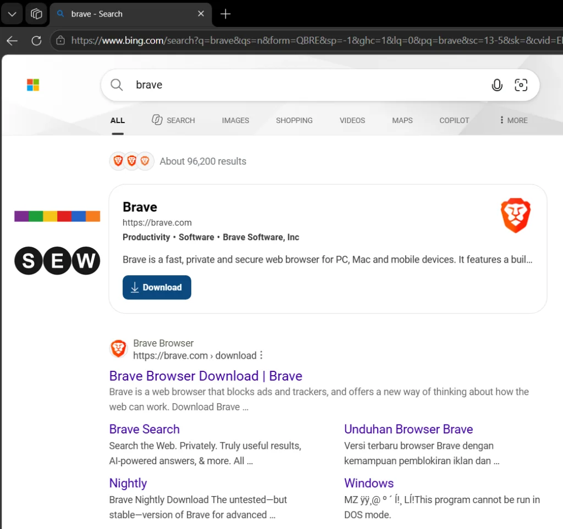Click 'Productivity · Software · Brave Software, Inc' text
The height and width of the screenshot is (529, 563).
[x=211, y=237]
